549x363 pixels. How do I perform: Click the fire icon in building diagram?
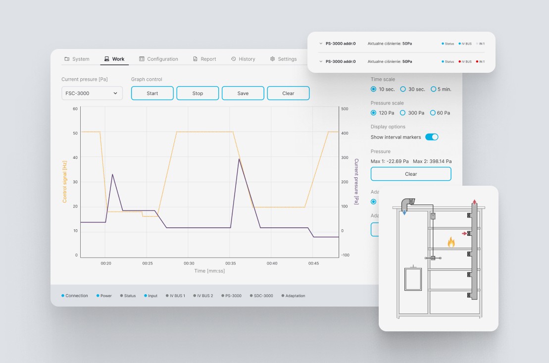451,242
